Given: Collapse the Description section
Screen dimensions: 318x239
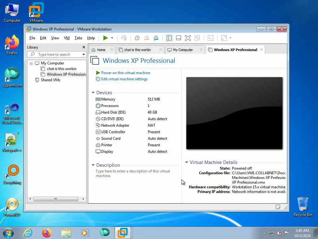Looking at the screenshot, I should pyautogui.click(x=93, y=165).
